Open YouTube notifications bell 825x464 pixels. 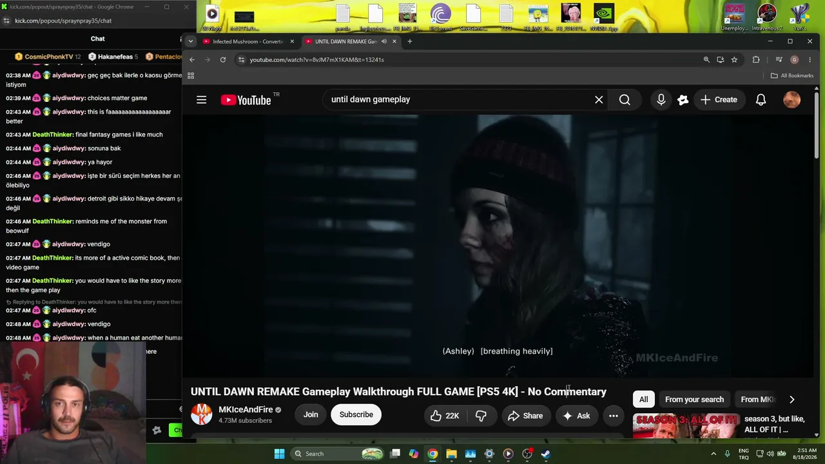[761, 100]
